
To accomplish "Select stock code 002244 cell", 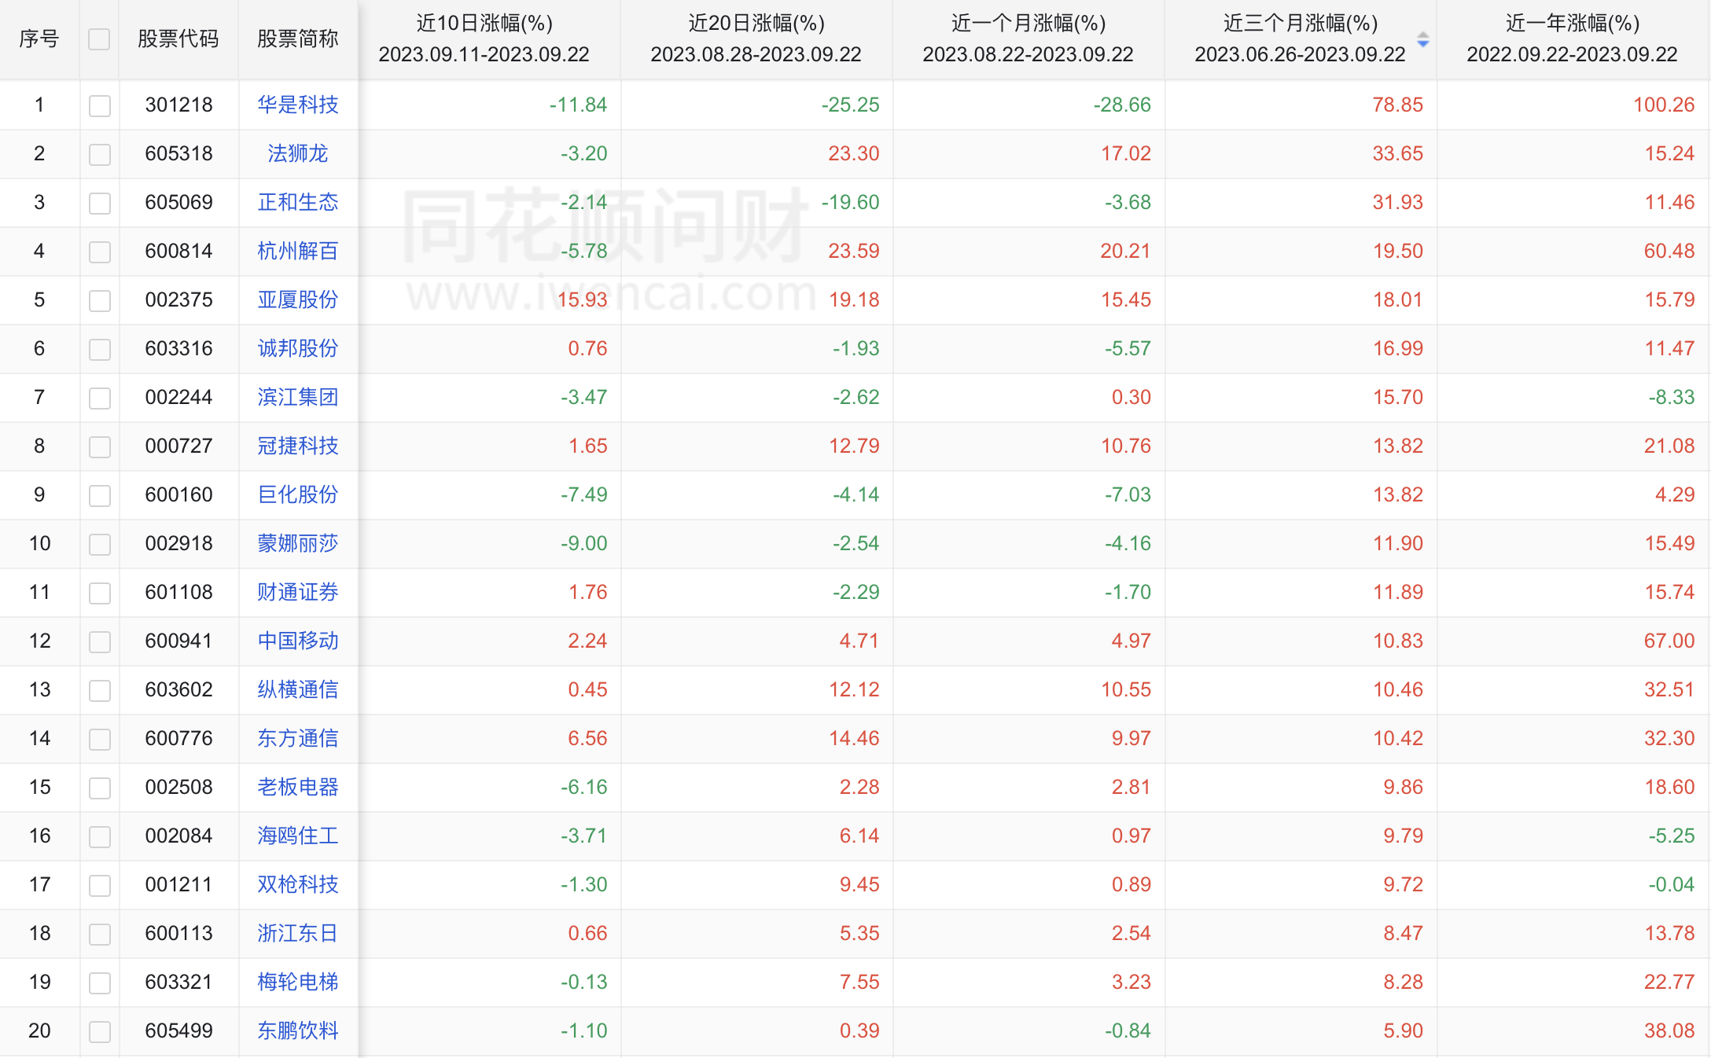I will click(x=179, y=397).
